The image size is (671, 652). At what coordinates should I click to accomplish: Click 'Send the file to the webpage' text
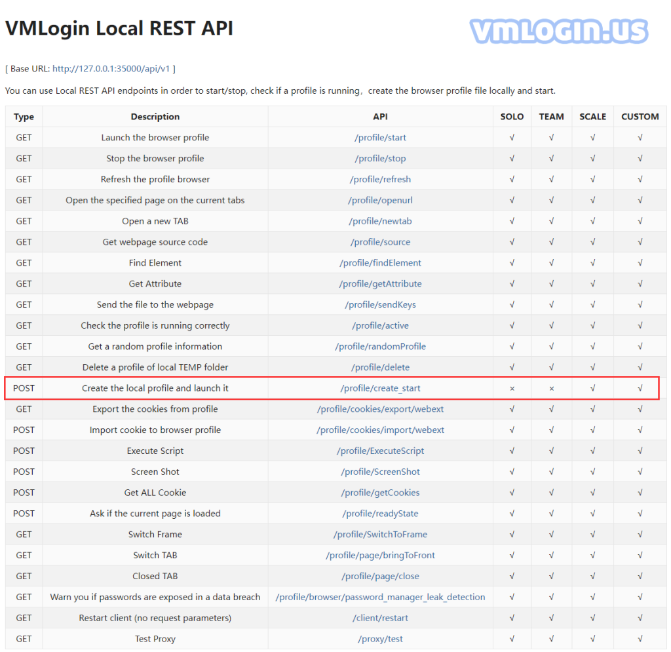(x=155, y=304)
